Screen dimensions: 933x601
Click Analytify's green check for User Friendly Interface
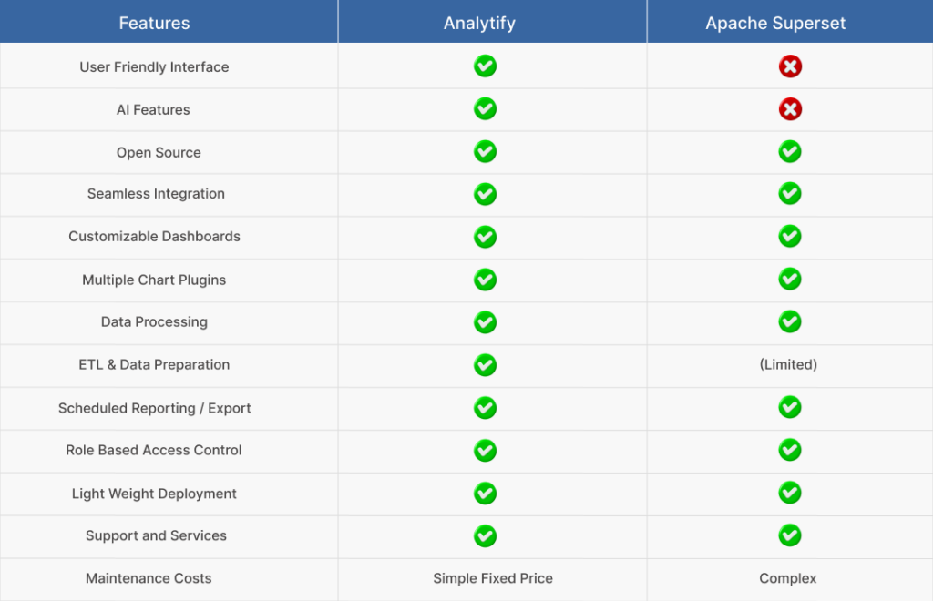(x=485, y=66)
